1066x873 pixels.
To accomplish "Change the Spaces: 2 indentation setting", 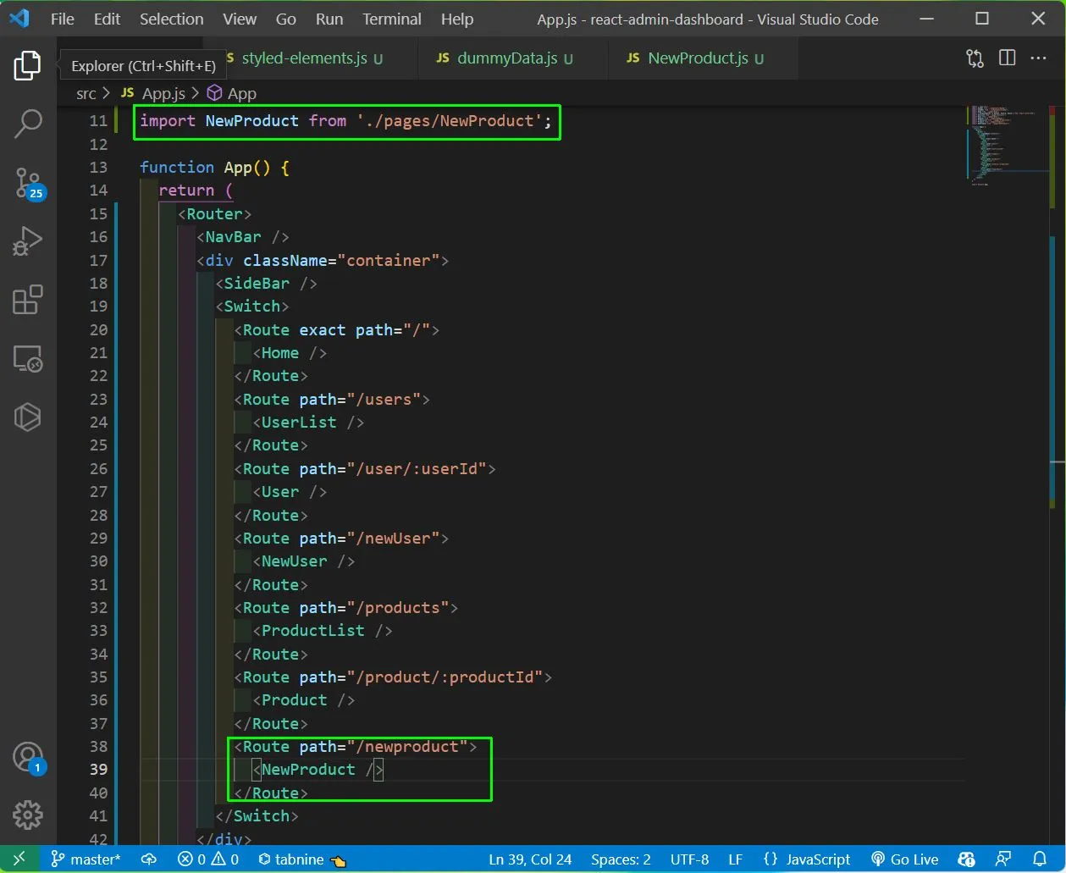I will coord(621,859).
